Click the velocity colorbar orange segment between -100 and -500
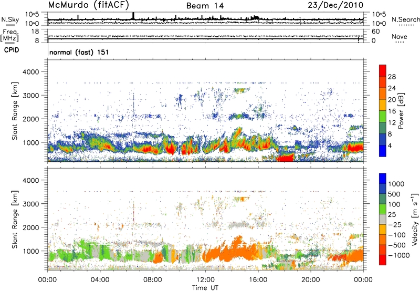This screenshot has width=420, height=291. click(383, 240)
